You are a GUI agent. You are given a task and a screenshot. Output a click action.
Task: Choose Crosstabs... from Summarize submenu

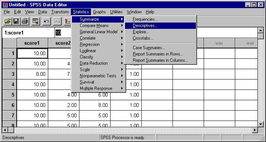pos(161,38)
